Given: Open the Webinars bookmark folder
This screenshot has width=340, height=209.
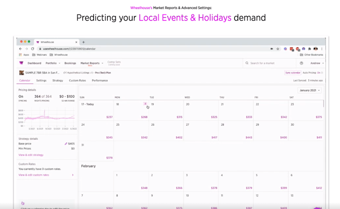Looking at the screenshot, I should (39, 55).
